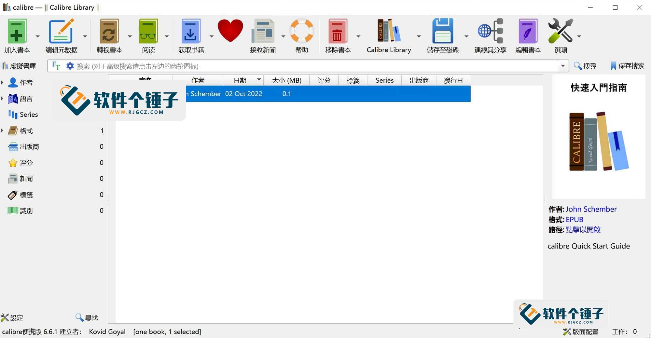Click the 加入書本 add books icon

[17, 31]
